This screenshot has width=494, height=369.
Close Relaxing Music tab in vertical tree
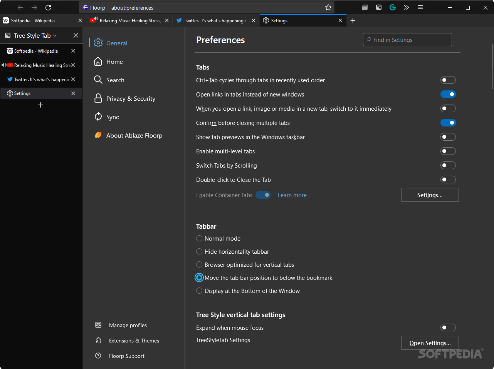[x=73, y=65]
